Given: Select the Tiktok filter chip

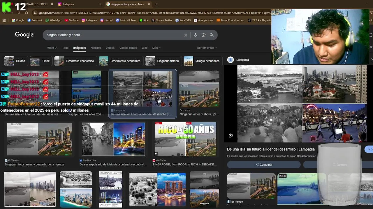Looking at the screenshot, I should click(x=41, y=61).
